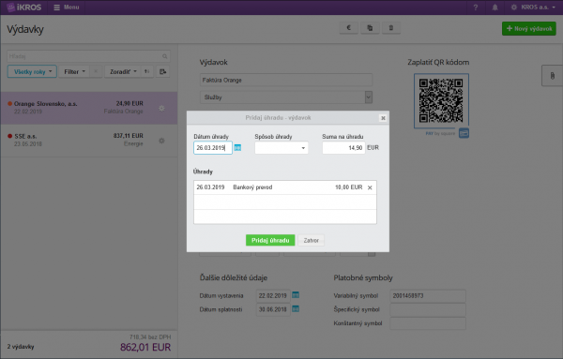Click the iKROS logo
The width and height of the screenshot is (563, 359).
pos(24,7)
